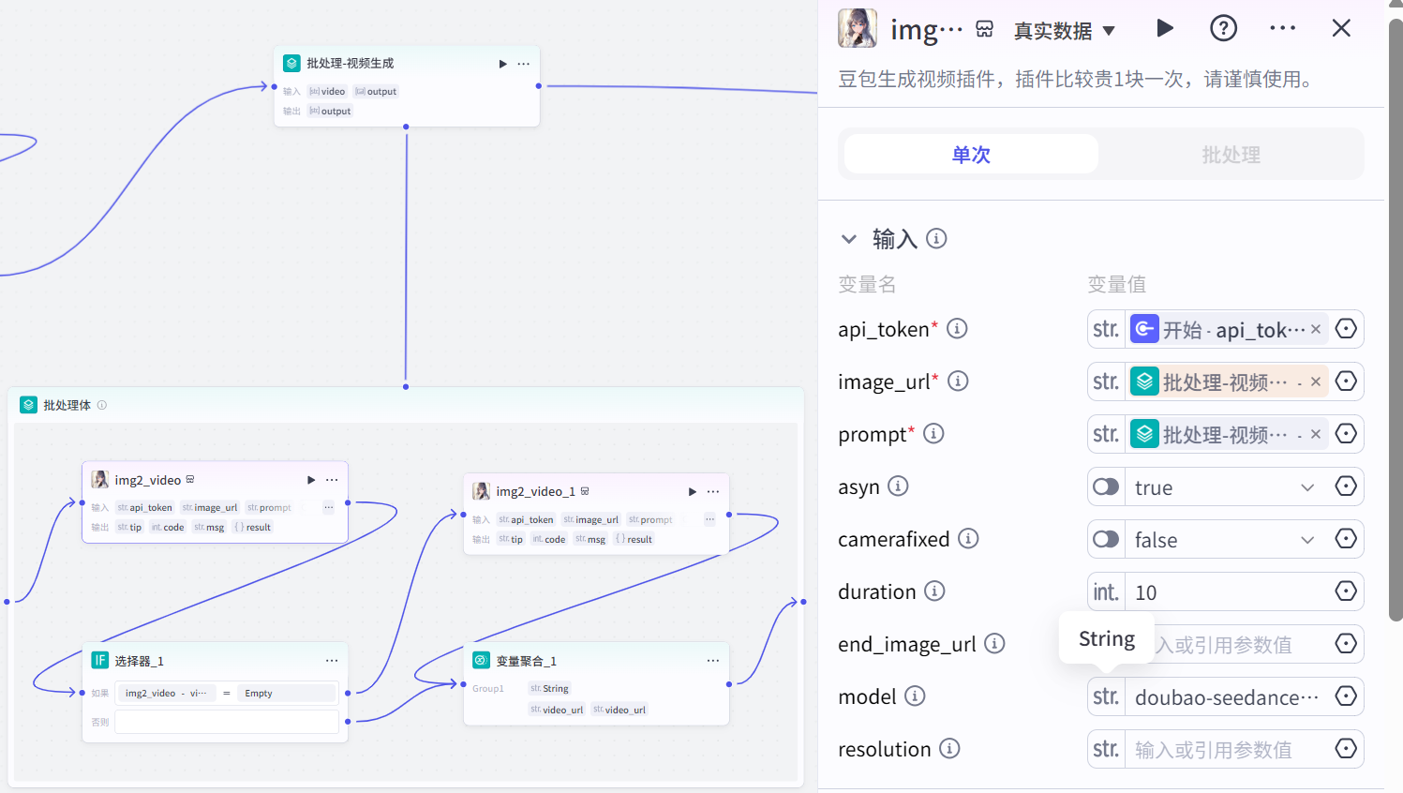Collapse the 输入 section

849,239
